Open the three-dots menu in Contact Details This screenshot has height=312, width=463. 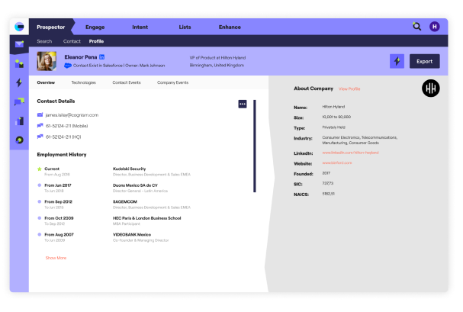(x=243, y=104)
